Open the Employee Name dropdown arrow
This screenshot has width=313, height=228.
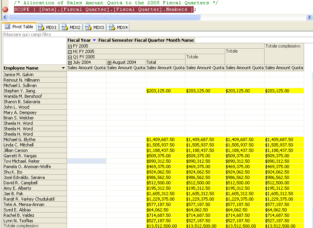click(63, 68)
